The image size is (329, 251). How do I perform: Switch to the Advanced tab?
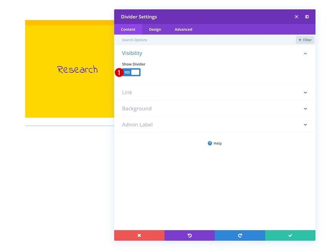[184, 30]
